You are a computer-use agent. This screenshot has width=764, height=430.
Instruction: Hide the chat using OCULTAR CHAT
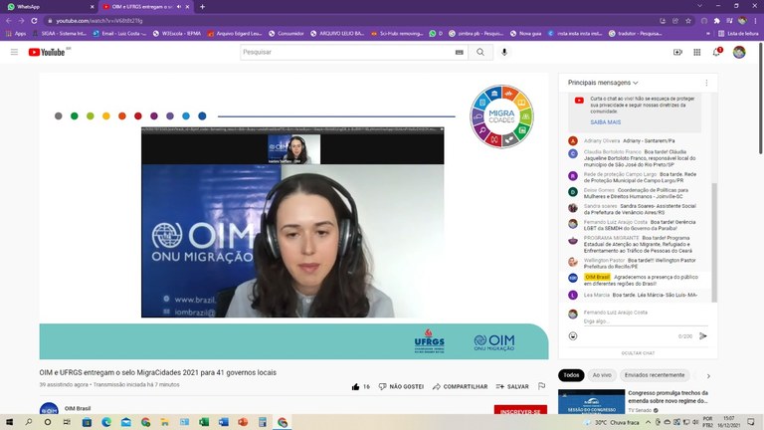638,352
